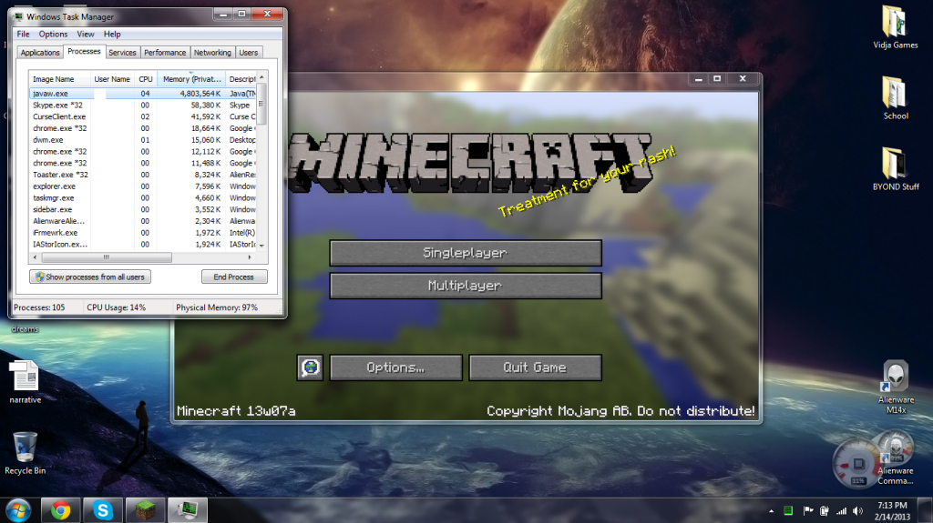Viewport: 933px width, 523px height.
Task: Switch to the Services tab
Action: [123, 53]
